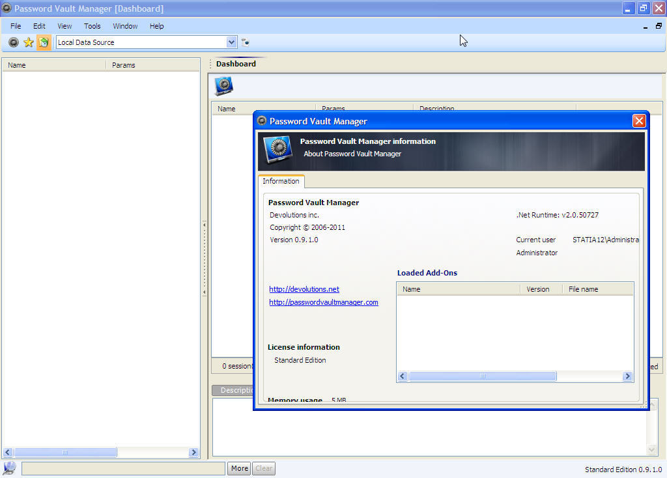Click the add-ons list scroll left arrow

403,376
